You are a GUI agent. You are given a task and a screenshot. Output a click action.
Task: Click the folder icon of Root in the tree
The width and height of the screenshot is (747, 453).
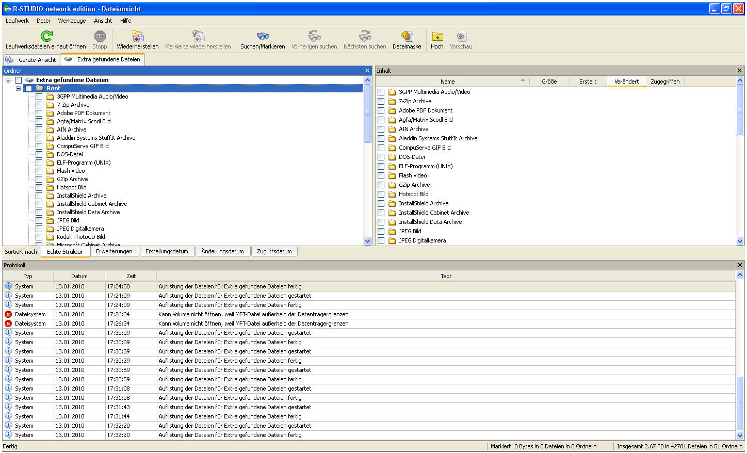(40, 88)
